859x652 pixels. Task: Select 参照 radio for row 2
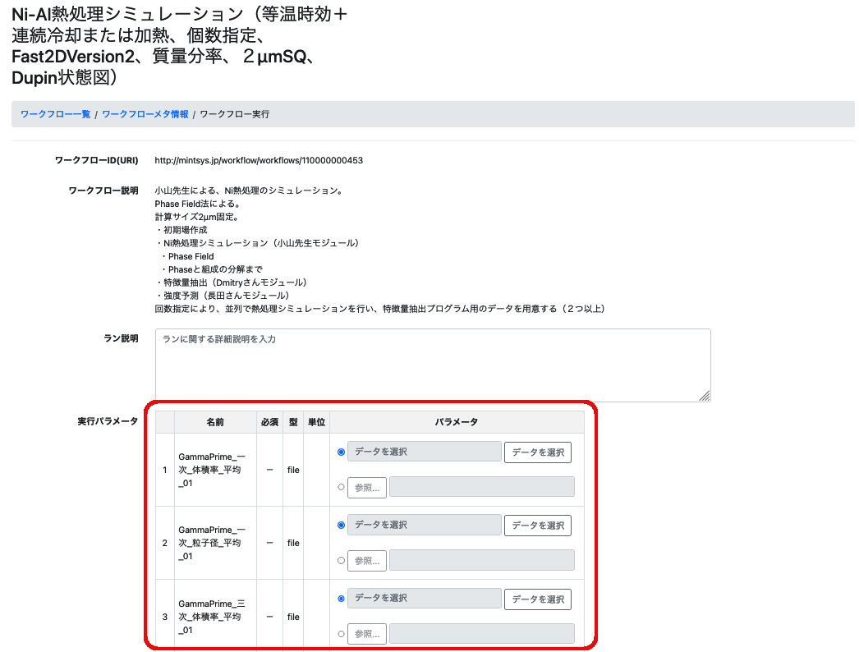[x=342, y=561]
